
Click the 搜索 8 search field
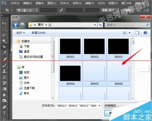pos(127,25)
